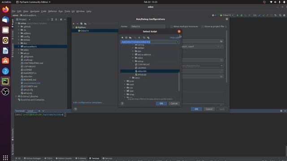Confirm with OK in Select Script dialog

pyautogui.click(x=161, y=103)
